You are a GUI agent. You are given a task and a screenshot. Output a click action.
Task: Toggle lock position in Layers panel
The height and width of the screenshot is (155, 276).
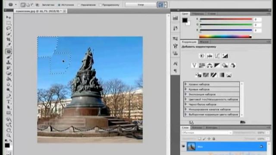click(209, 139)
